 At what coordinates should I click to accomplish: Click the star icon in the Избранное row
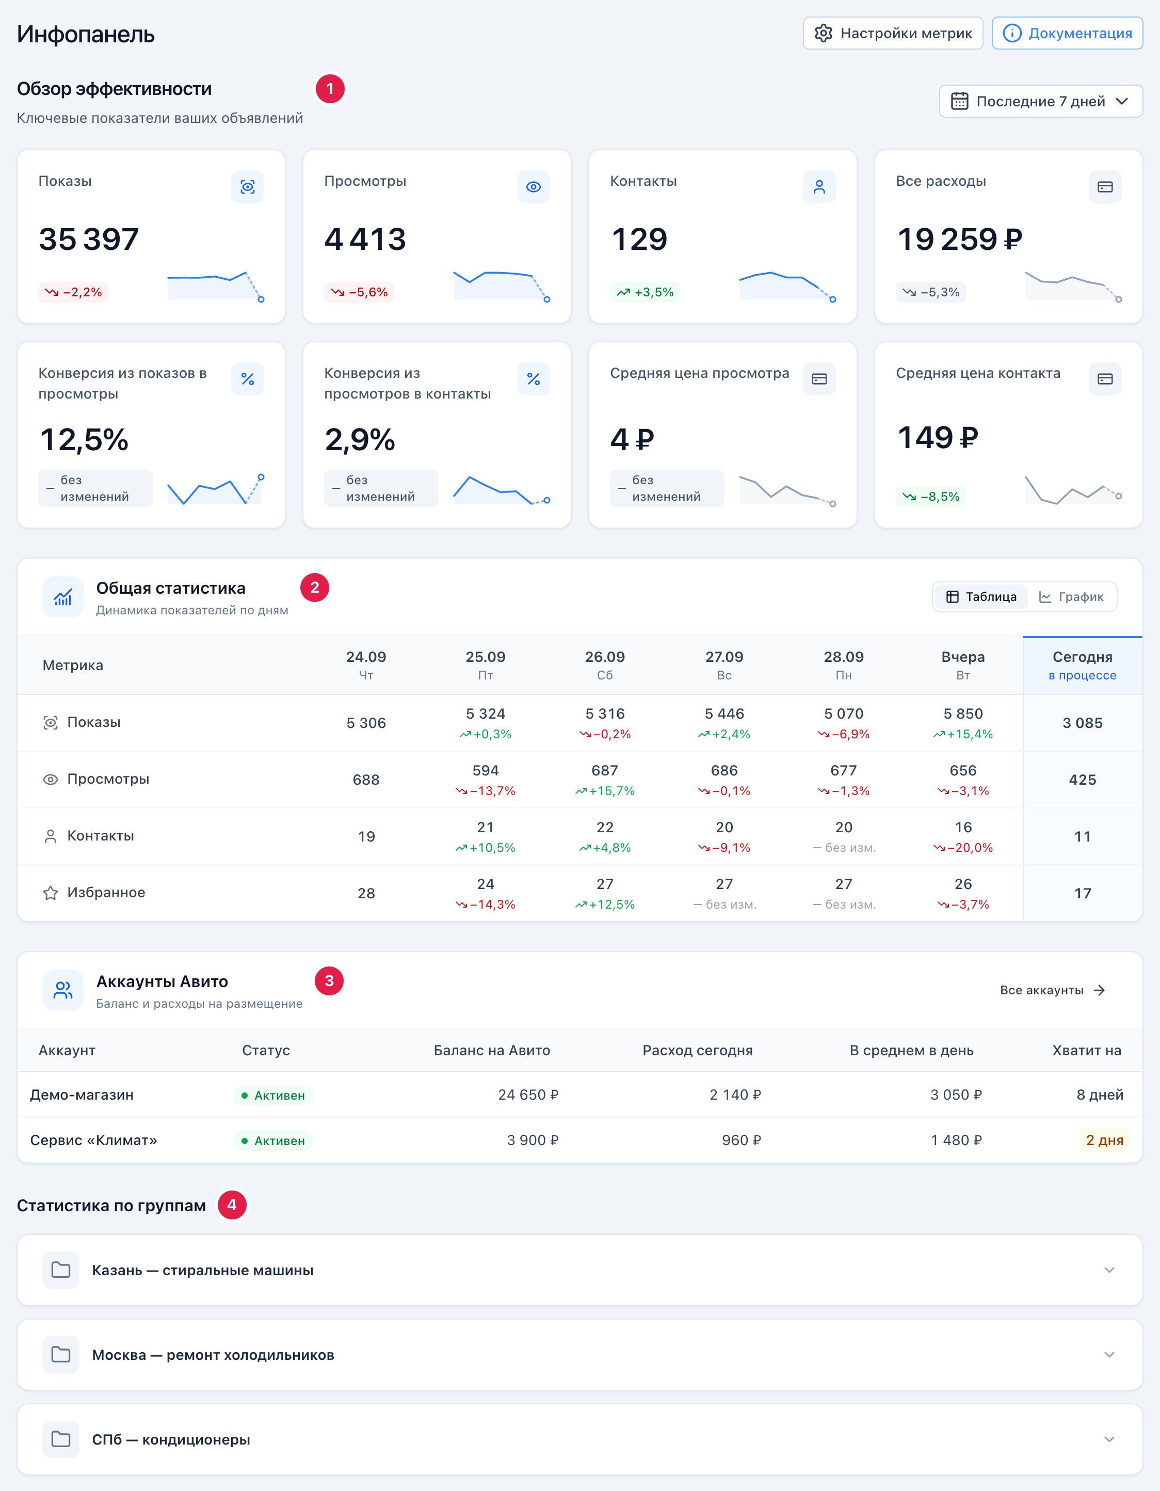click(x=51, y=893)
